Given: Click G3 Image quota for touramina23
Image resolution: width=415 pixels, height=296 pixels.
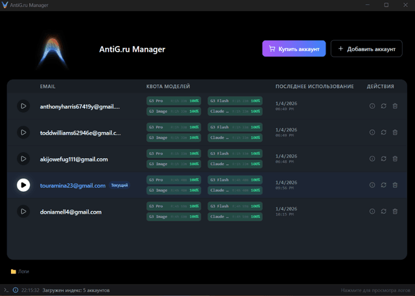Looking at the screenshot, I should click(174, 190).
